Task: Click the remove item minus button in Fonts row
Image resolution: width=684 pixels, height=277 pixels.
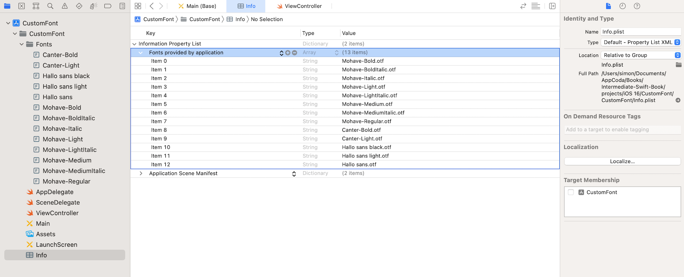Action: coord(295,53)
